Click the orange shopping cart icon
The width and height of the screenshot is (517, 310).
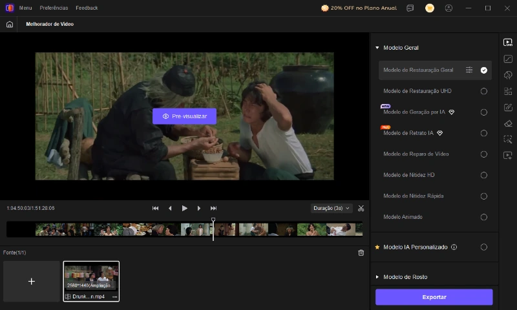[x=429, y=8]
